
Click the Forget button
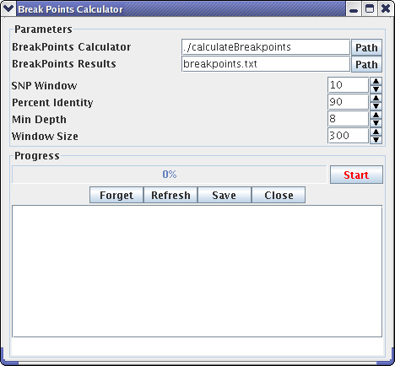coord(116,195)
